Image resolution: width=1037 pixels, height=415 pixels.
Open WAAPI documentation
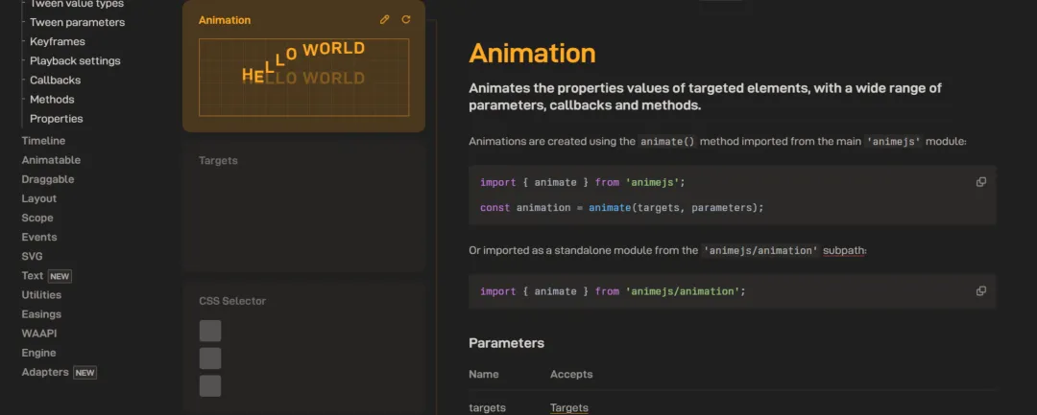tap(39, 334)
